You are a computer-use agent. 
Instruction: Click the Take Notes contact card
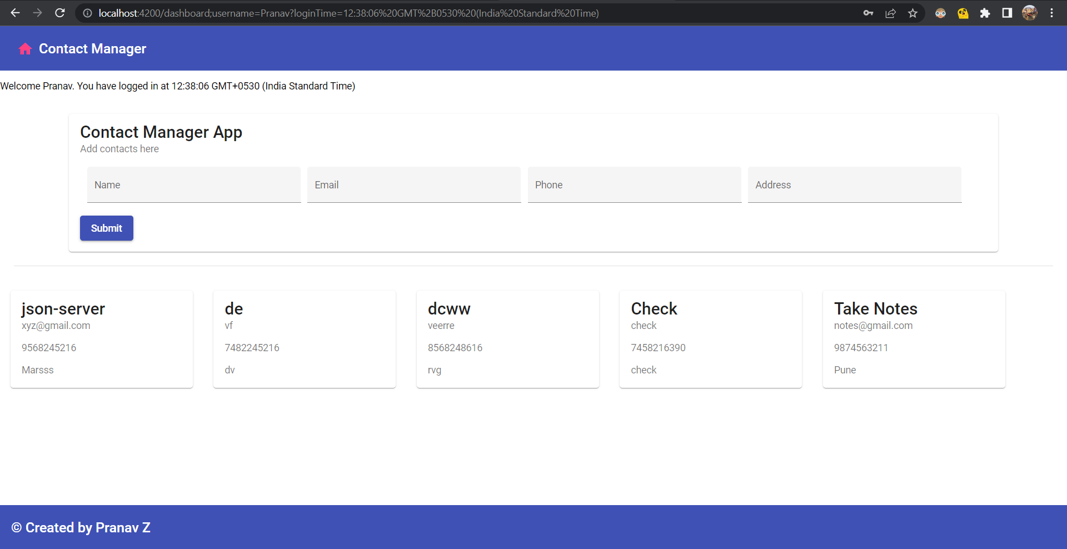pos(914,339)
